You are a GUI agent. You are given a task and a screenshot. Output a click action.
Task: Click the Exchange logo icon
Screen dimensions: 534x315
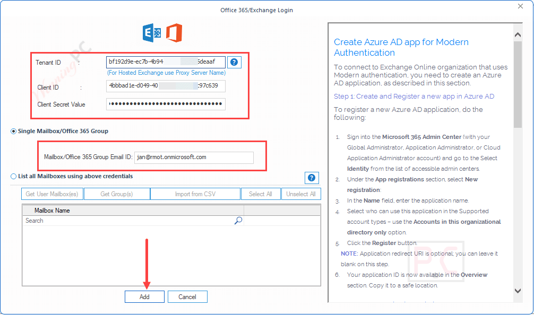152,33
